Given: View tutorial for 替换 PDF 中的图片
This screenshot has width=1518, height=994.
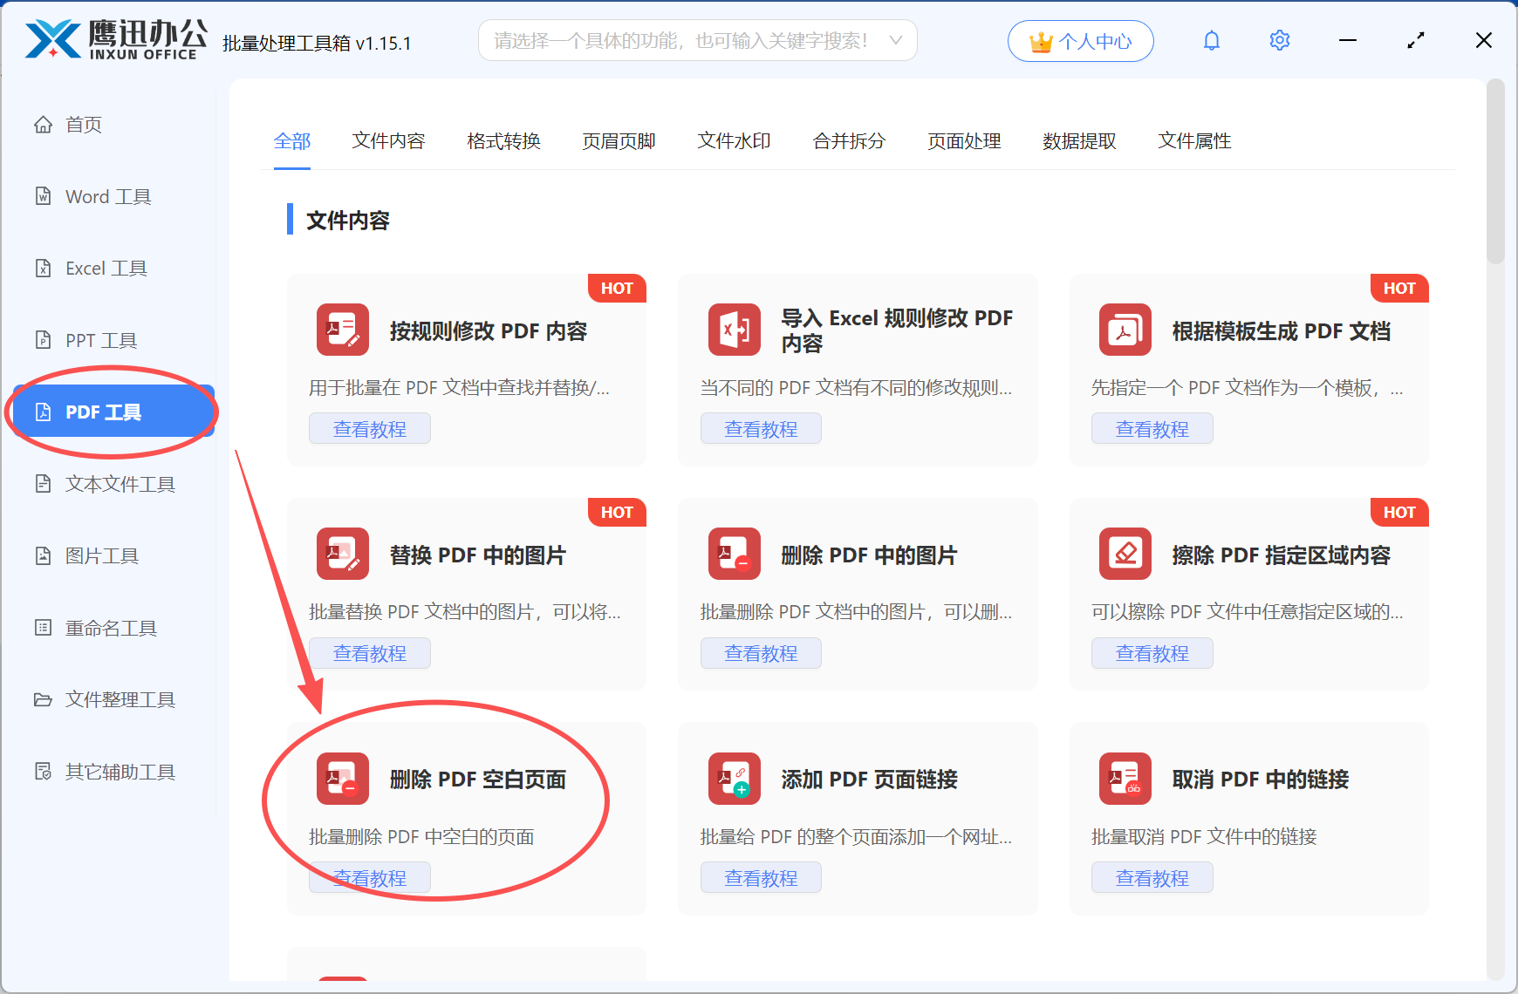Looking at the screenshot, I should point(370,653).
